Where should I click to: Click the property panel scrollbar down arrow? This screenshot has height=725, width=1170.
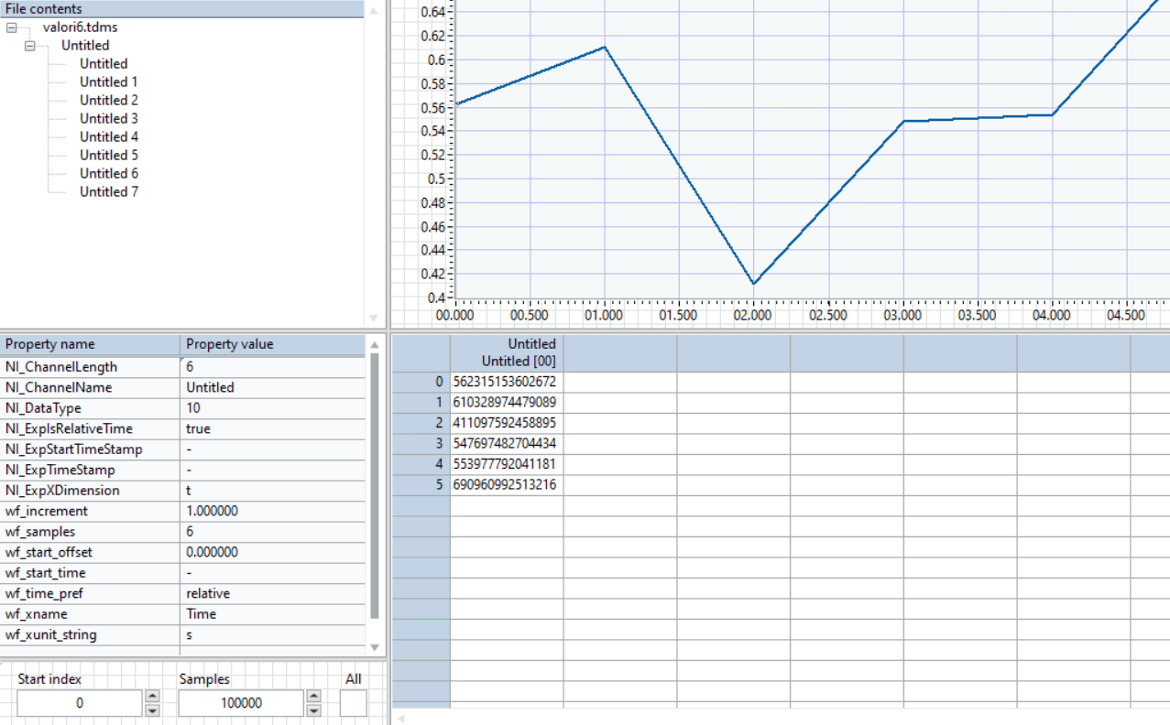(376, 647)
